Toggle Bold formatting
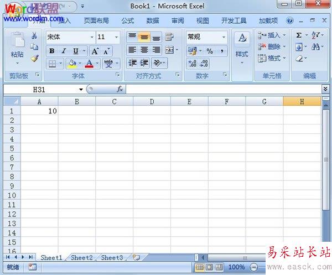 click(x=52, y=51)
